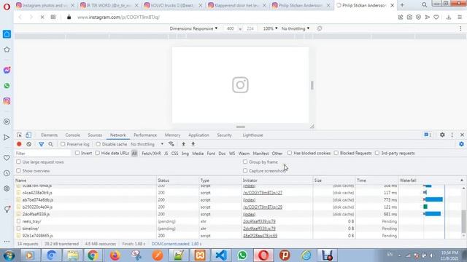
Task: Open Bookmarks star in Opera sidebar
Action: tap(7, 49)
